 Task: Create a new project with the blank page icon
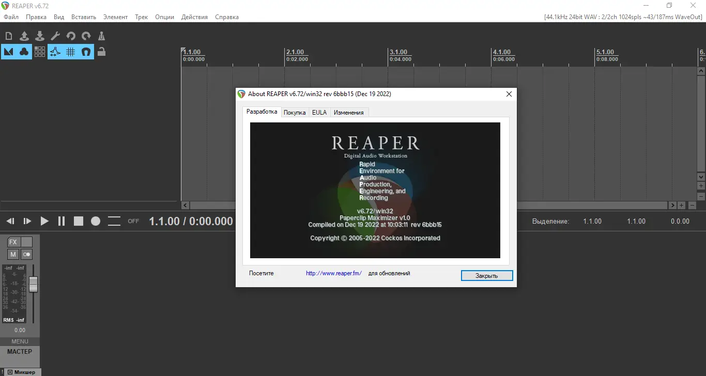(x=9, y=36)
